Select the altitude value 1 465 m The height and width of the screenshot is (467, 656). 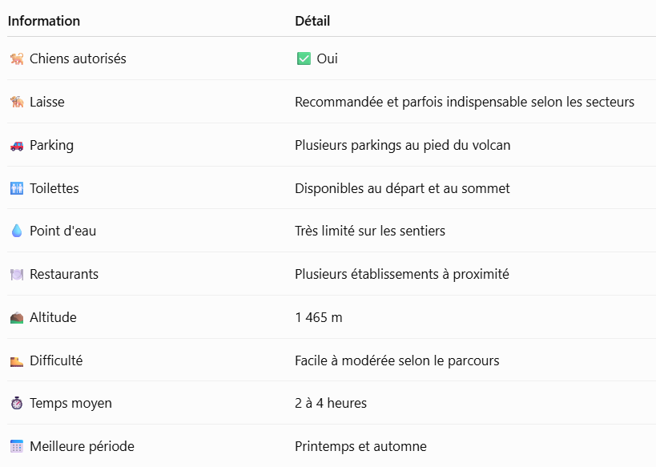[319, 318]
